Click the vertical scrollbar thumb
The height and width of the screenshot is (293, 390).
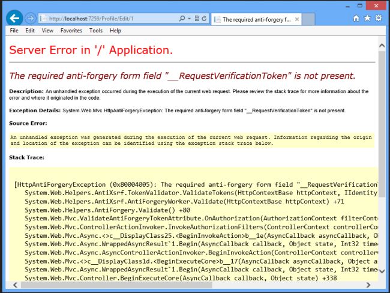tap(382, 124)
